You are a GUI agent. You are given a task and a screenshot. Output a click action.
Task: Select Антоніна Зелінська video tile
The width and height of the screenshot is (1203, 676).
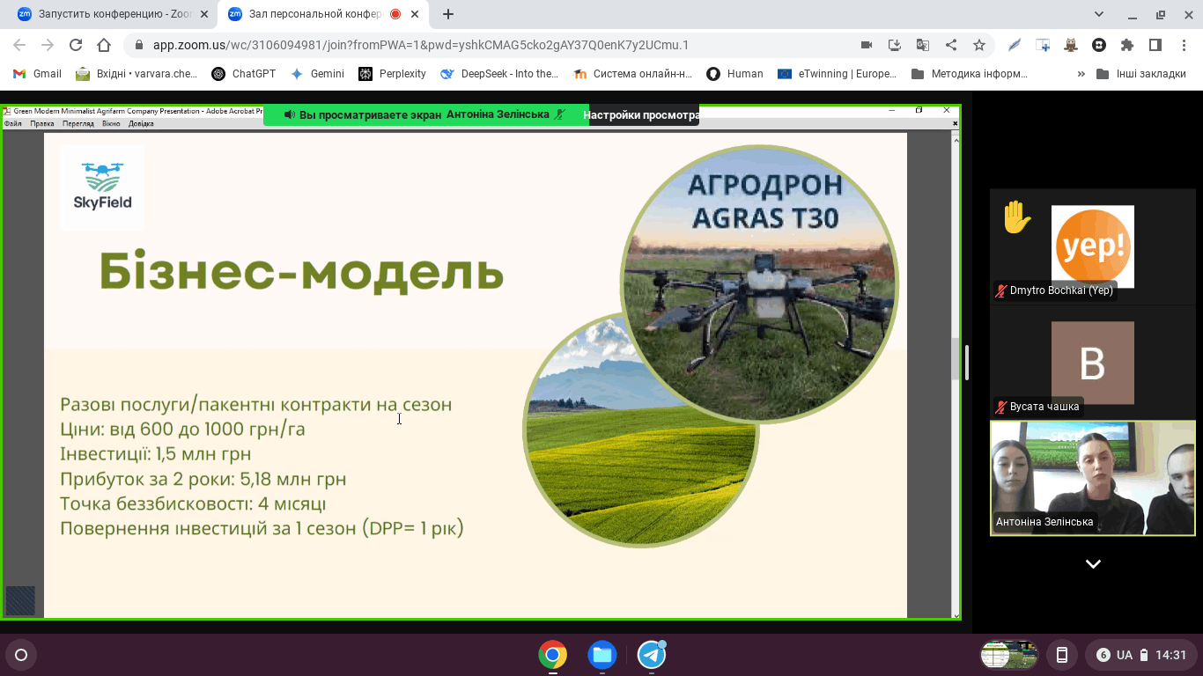pos(1093,478)
